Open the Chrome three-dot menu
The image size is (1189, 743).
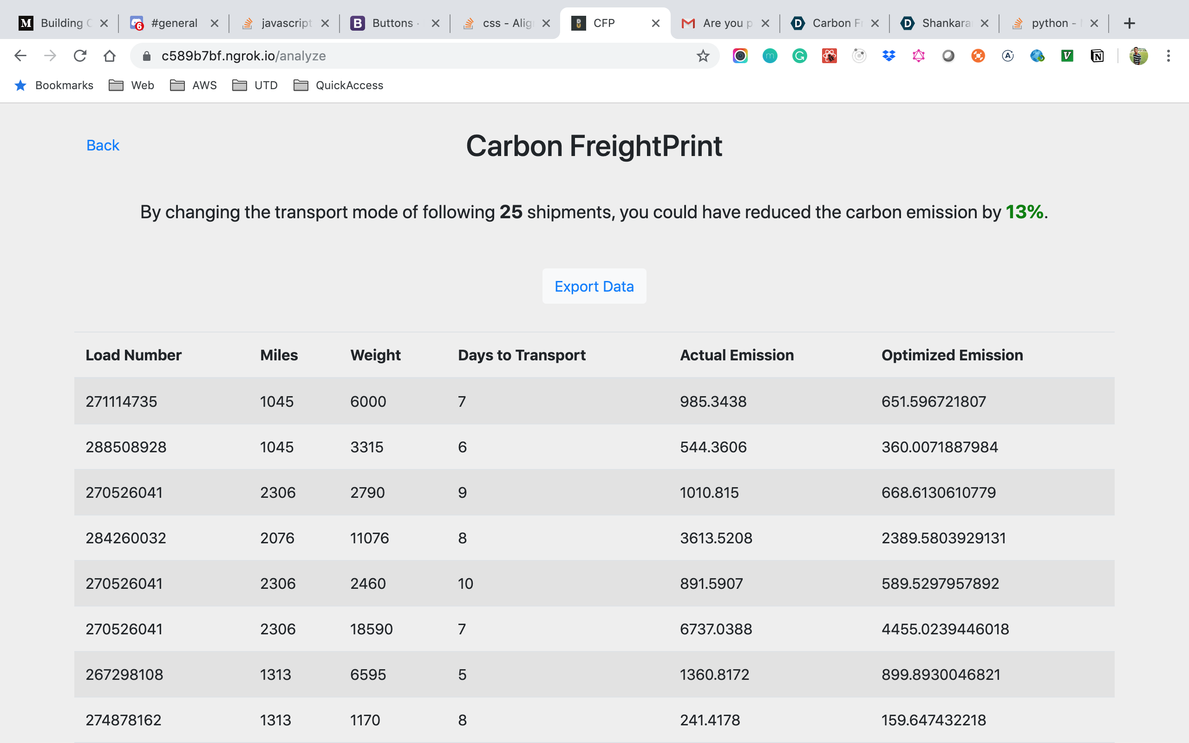(1169, 56)
